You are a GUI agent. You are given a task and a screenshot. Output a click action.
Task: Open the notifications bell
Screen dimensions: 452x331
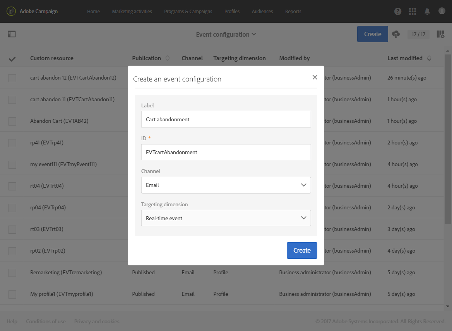pos(427,11)
